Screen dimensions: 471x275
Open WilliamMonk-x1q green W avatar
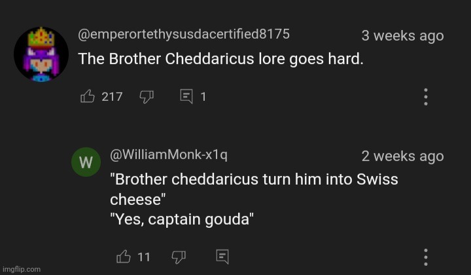(x=85, y=162)
